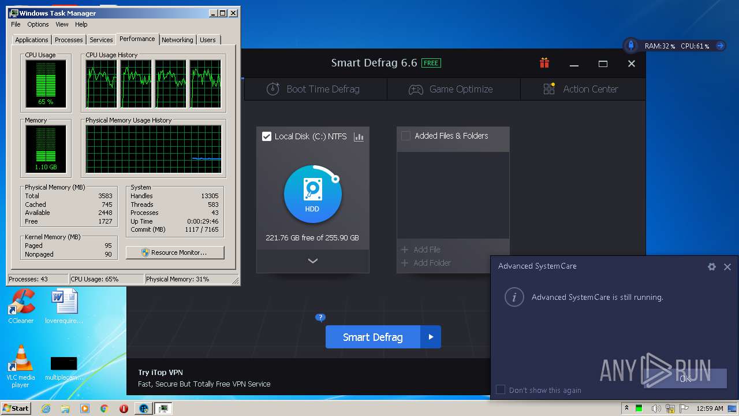The image size is (739, 416).
Task: Switch to Processes tab in Task Manager
Action: coord(69,40)
